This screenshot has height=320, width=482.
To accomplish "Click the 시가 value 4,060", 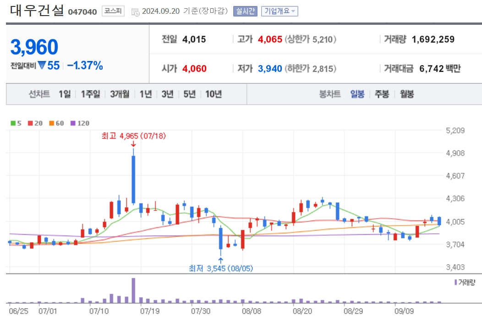I will click(x=194, y=68).
